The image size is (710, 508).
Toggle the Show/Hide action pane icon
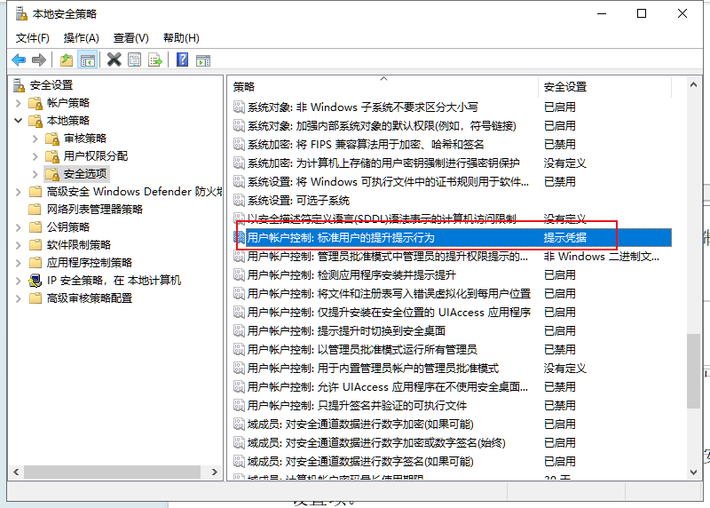(203, 60)
